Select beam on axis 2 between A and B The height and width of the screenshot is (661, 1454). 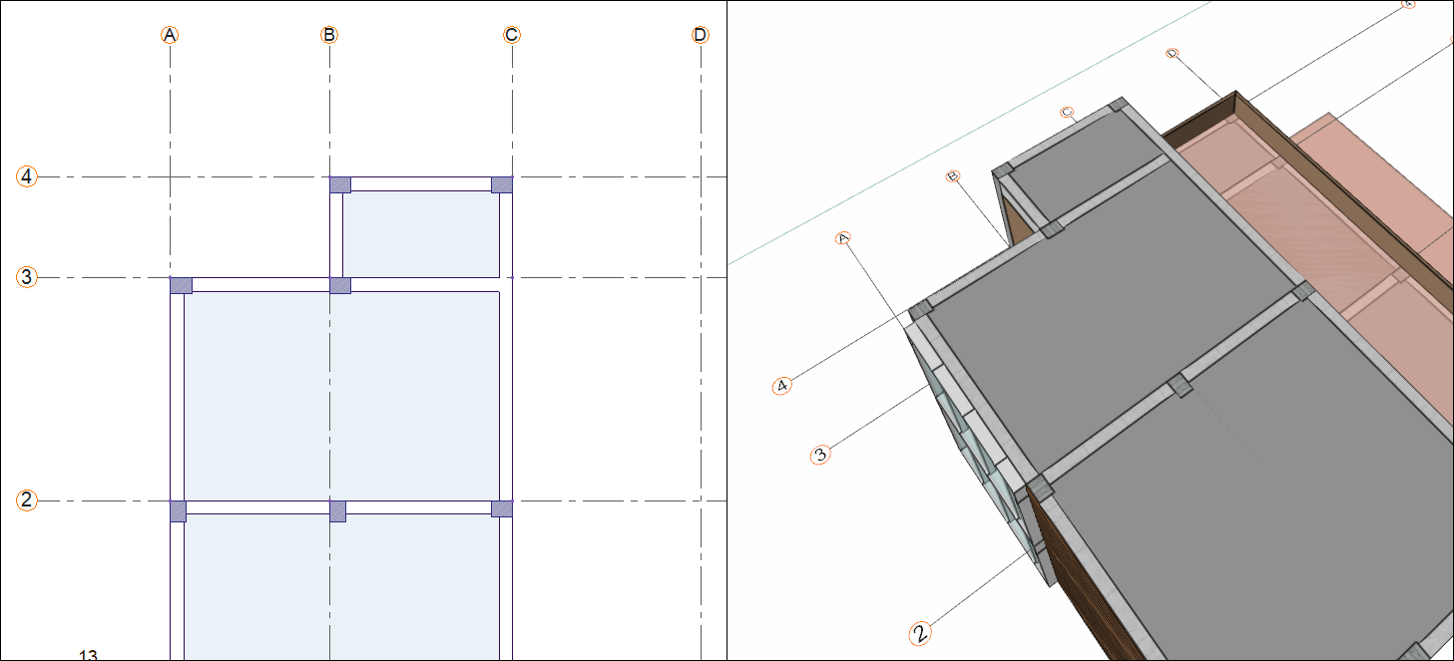click(257, 507)
